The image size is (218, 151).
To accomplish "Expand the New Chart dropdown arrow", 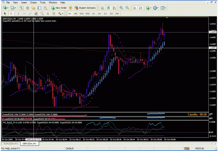I will point(8,8).
